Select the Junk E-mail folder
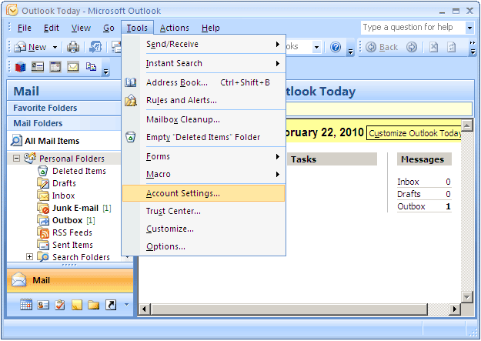481x341 pixels. (x=75, y=208)
